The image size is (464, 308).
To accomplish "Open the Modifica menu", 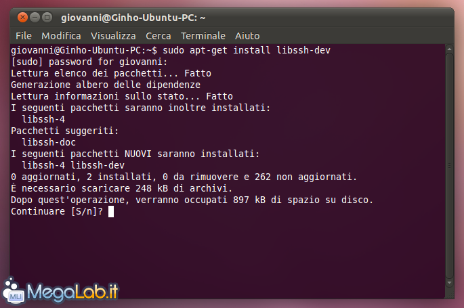I will click(61, 36).
